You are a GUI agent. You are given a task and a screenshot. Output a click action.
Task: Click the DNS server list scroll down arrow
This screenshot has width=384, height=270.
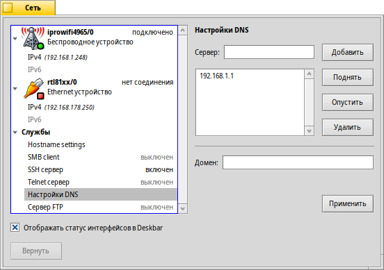click(x=310, y=131)
